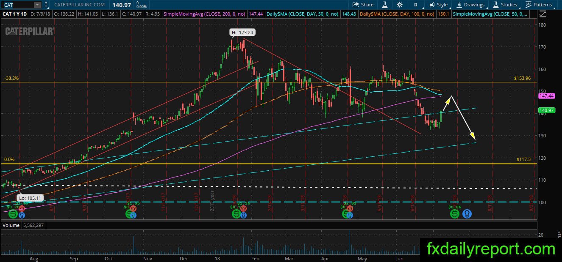The image size is (562, 262).
Task: Click the 5,562,297 volume value
Action: tap(33, 226)
